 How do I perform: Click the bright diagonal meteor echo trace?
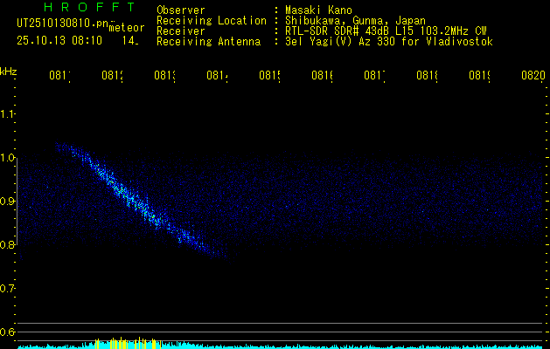pos(133,198)
